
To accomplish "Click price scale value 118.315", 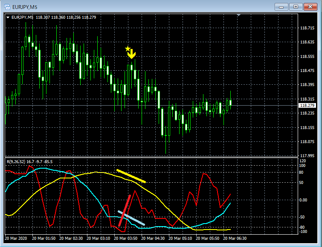I will tap(307, 99).
